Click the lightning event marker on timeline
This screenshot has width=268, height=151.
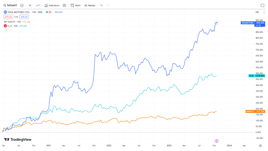point(216,141)
